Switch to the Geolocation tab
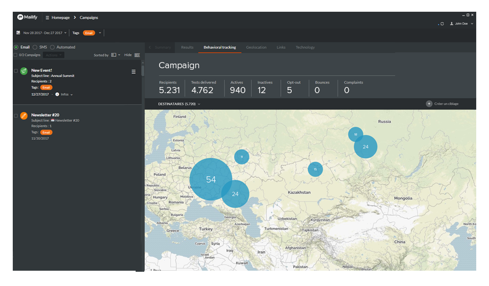This screenshot has width=489, height=286. (x=256, y=47)
